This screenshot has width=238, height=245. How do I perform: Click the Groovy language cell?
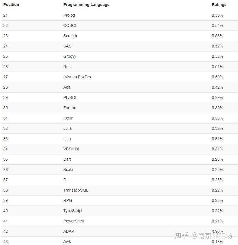[70, 56]
